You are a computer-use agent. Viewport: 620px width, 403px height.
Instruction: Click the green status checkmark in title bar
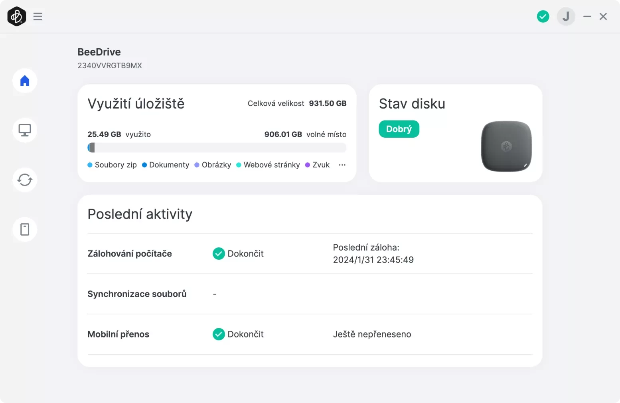pos(543,16)
